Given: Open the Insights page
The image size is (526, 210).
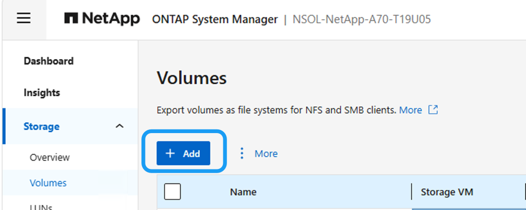Looking at the screenshot, I should 42,93.
